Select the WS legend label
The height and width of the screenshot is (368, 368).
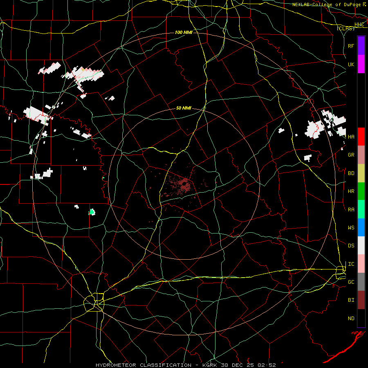coord(351,227)
